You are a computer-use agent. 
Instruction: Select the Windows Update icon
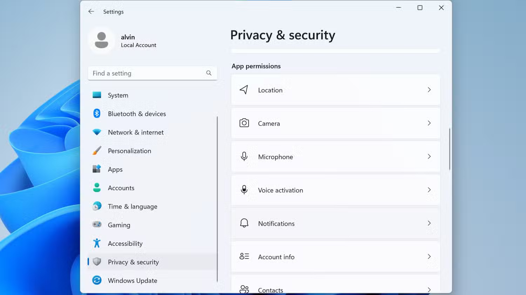pos(96,280)
